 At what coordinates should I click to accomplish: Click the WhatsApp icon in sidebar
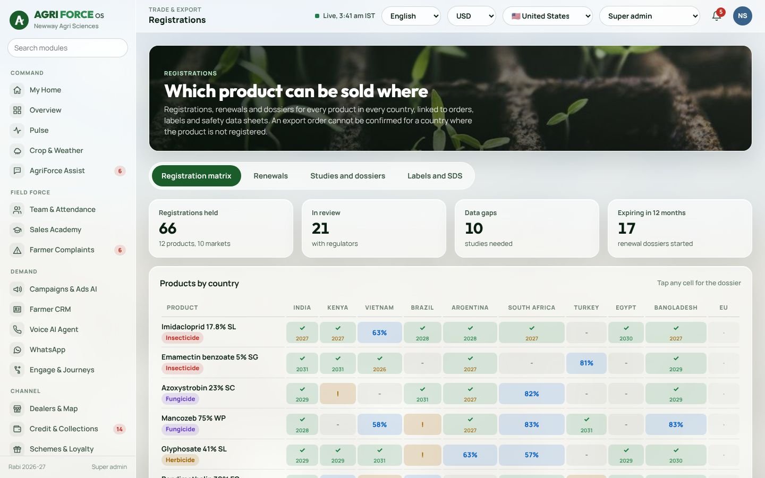coord(18,350)
